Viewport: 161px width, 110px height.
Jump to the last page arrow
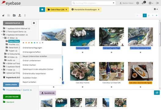pyautogui.click(x=156, y=16)
